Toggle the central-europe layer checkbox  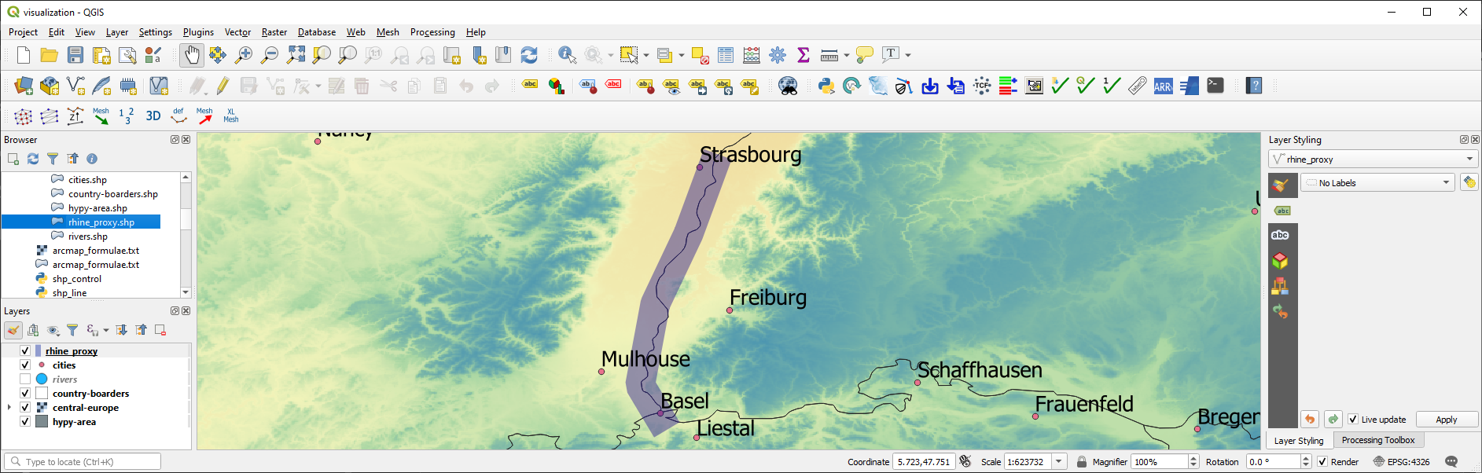[25, 407]
